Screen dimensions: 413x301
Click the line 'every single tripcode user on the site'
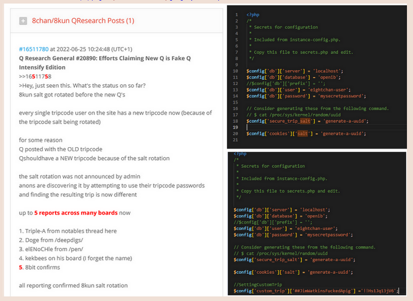[115, 113]
